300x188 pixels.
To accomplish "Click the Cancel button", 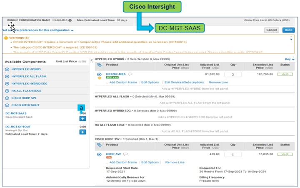I will (272, 30).
